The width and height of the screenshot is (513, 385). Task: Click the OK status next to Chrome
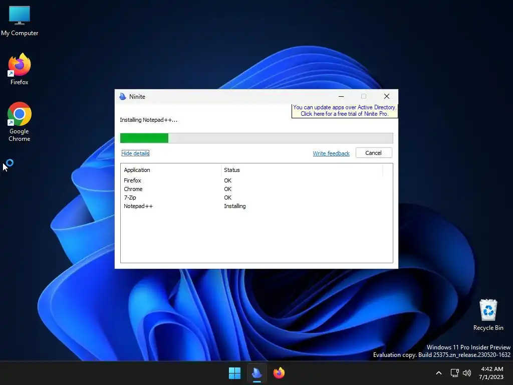(x=228, y=189)
